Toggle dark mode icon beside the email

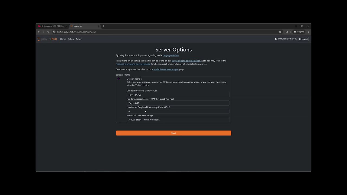pyautogui.click(x=276, y=39)
